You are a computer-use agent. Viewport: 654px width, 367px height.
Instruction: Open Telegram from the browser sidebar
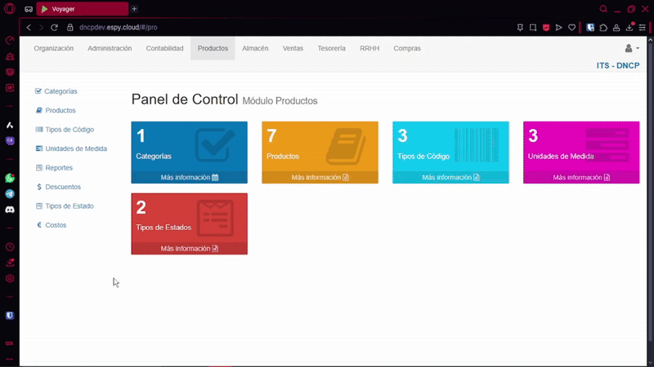pyautogui.click(x=10, y=194)
